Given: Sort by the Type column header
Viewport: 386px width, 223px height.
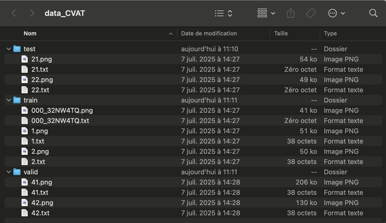Looking at the screenshot, I should tap(330, 33).
